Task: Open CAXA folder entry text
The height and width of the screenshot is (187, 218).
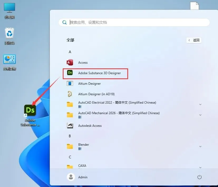Action: 82,166
